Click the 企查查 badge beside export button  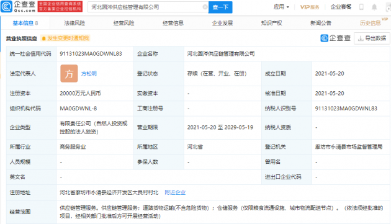pos(335,38)
